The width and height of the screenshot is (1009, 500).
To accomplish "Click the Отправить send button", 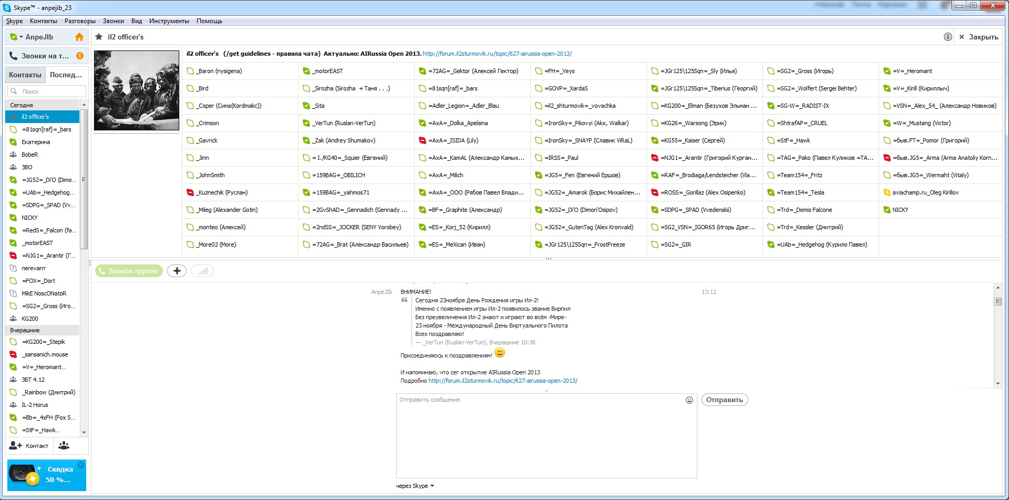I will (x=725, y=400).
